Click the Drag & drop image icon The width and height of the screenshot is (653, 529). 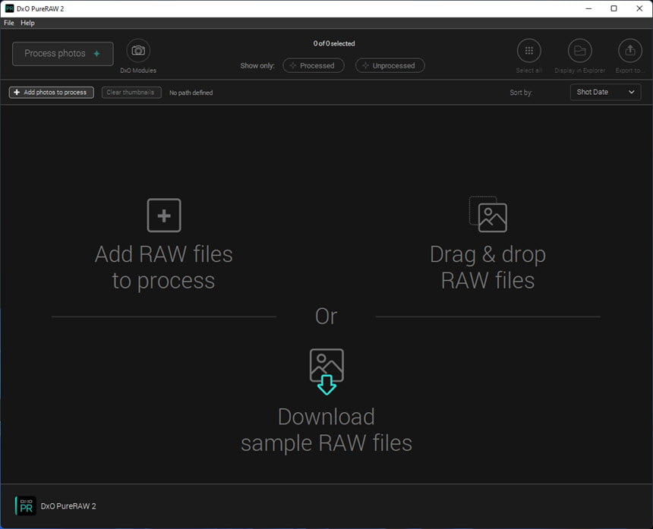488,214
